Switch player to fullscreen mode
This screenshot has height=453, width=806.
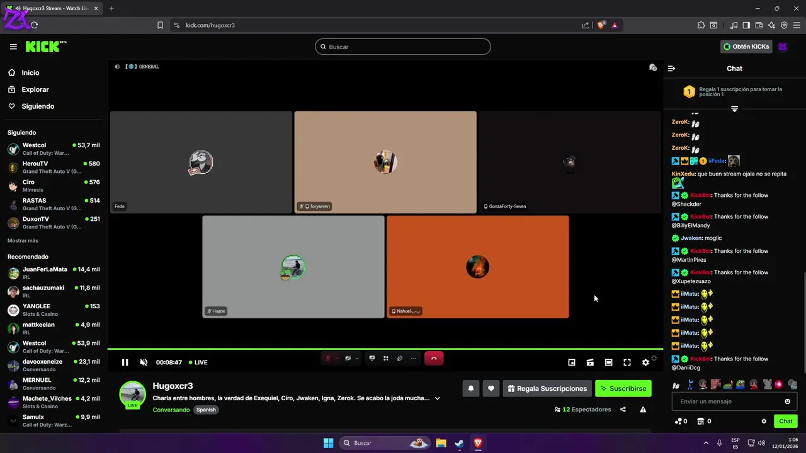pos(627,362)
